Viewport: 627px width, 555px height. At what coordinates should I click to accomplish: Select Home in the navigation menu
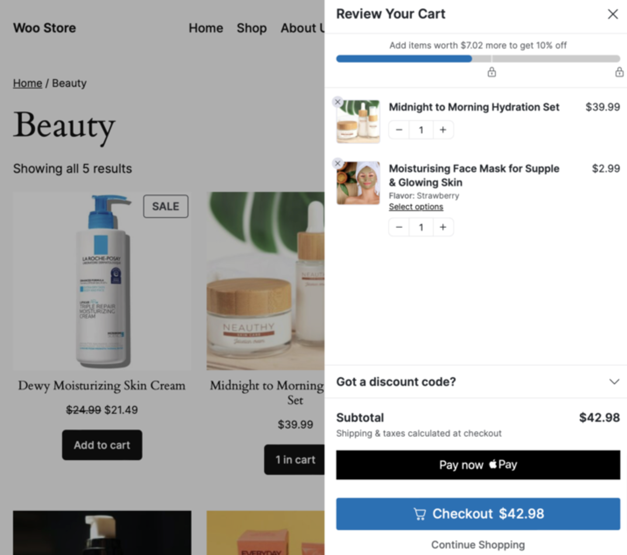point(206,28)
